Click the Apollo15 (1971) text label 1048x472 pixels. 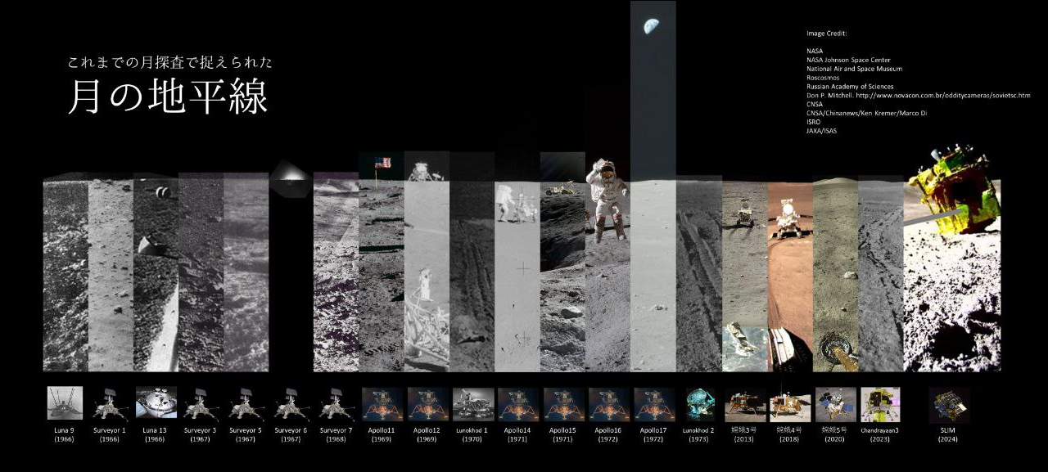click(x=563, y=434)
